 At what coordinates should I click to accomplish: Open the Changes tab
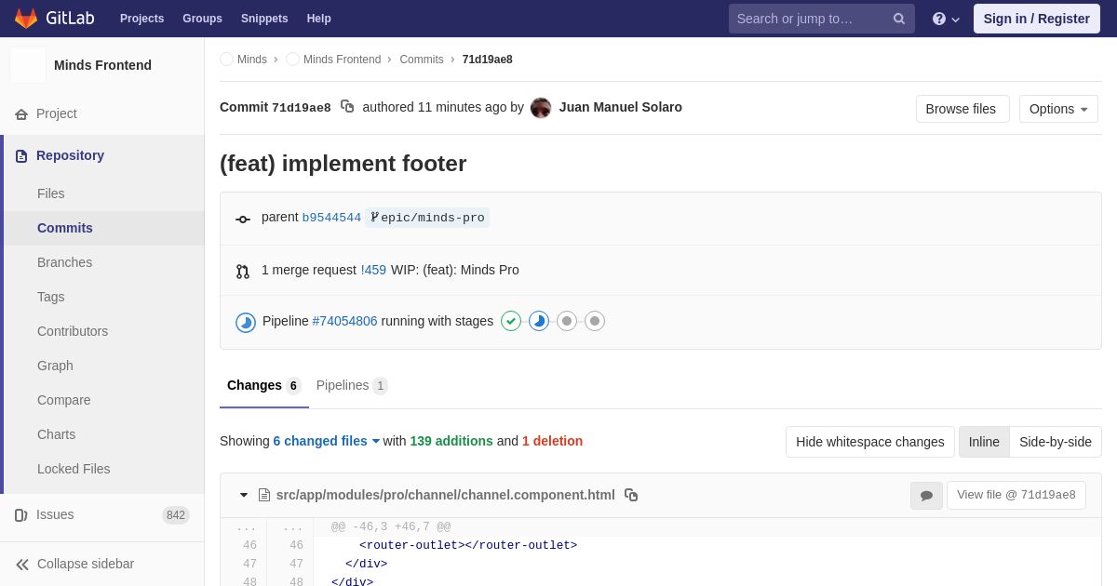[264, 385]
